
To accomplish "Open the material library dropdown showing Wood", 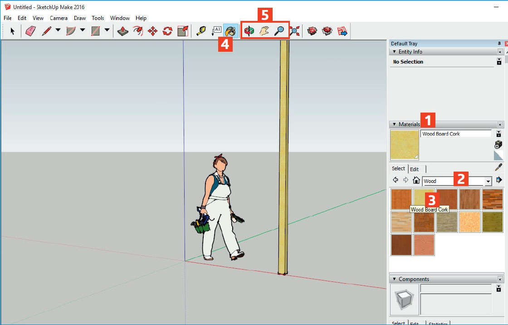I will click(x=488, y=181).
